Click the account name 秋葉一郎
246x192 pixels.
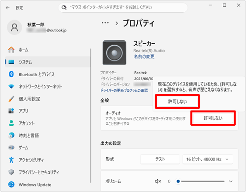[x=36, y=25]
